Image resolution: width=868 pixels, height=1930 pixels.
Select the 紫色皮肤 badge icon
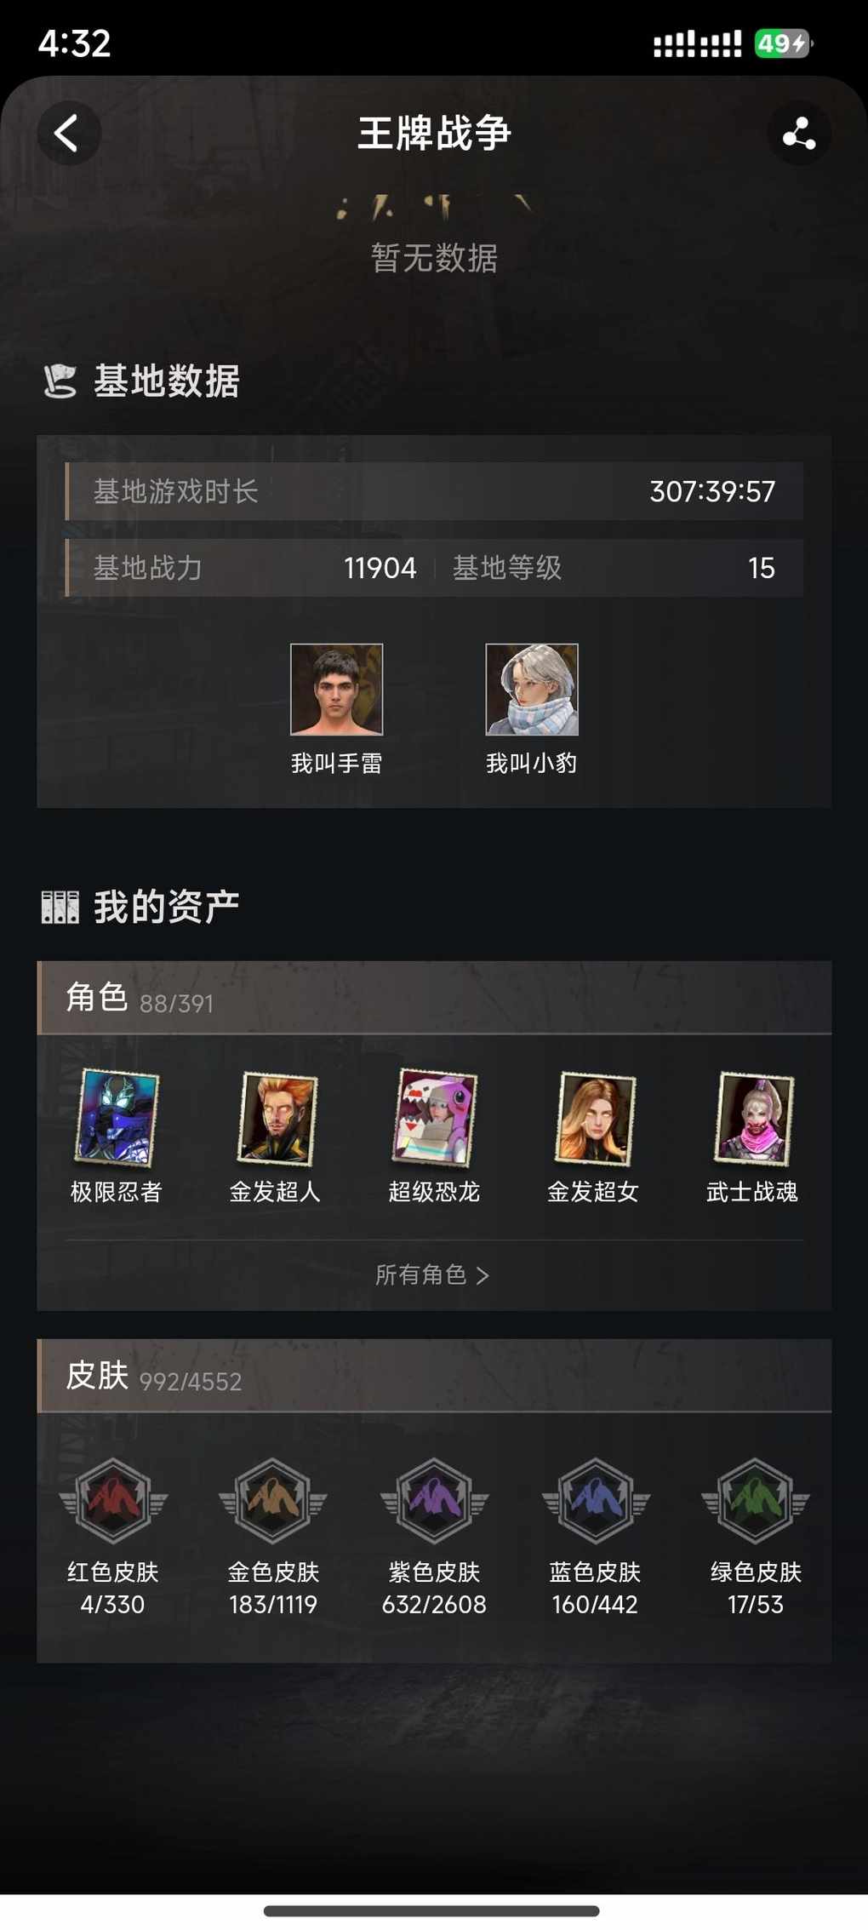434,1501
